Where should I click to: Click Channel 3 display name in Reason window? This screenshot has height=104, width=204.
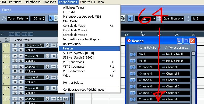173,67
